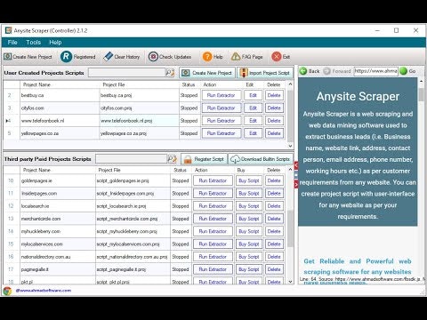Run Extractor for www.telefoonboek.nl
The height and width of the screenshot is (320, 427).
222,121
